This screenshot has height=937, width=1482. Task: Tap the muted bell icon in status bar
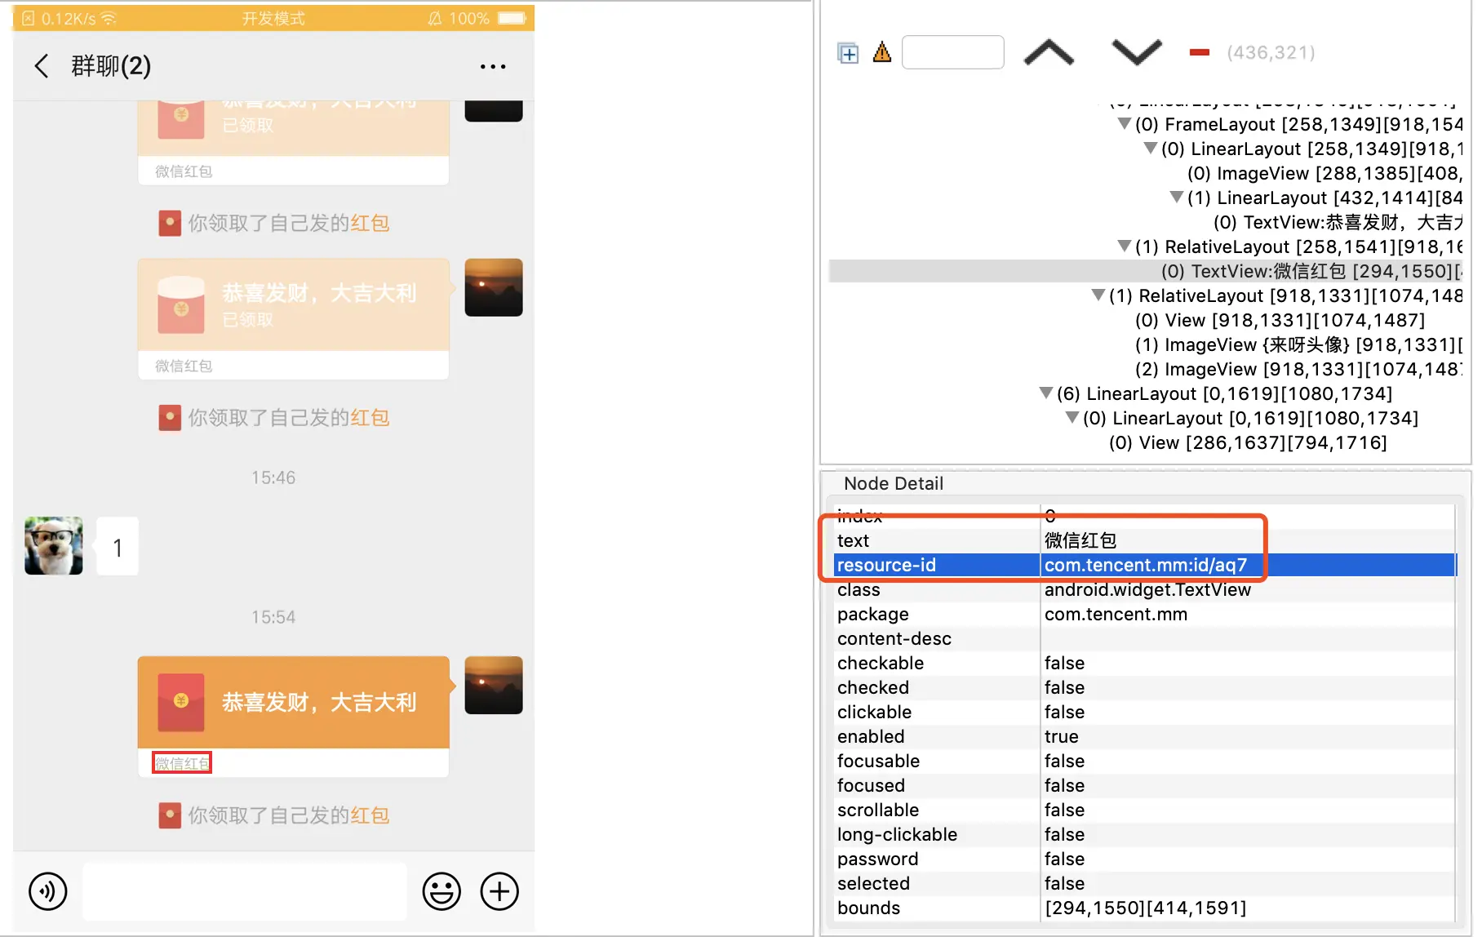click(x=435, y=18)
